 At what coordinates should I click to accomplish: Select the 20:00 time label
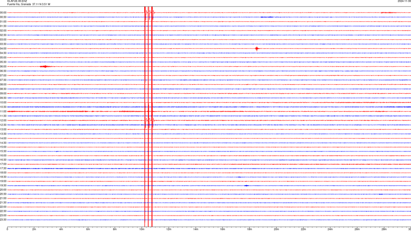tap(3, 190)
